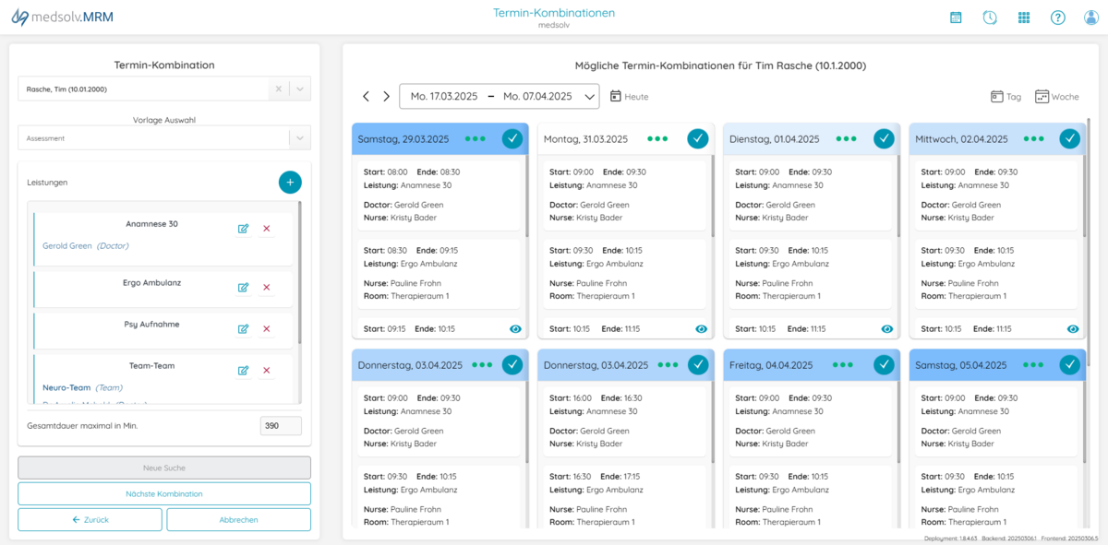This screenshot has height=545, width=1108.
Task: Edit the Anamnese 30 service
Action: click(243, 229)
